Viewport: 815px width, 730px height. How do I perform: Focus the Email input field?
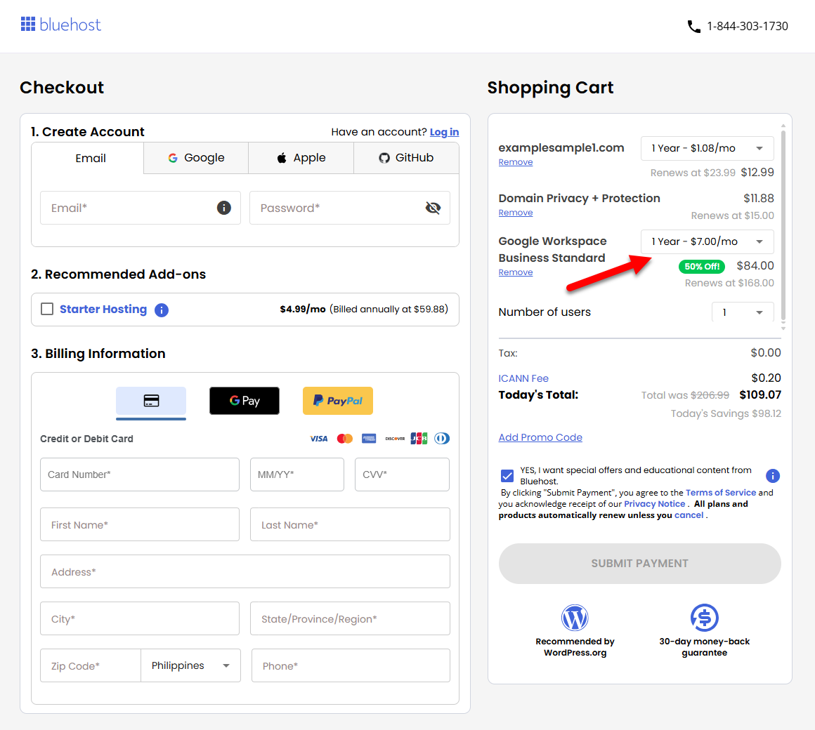pyautogui.click(x=141, y=208)
